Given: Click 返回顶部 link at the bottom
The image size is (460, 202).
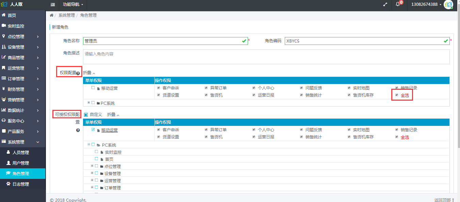Looking at the screenshot, I should coord(444,200).
